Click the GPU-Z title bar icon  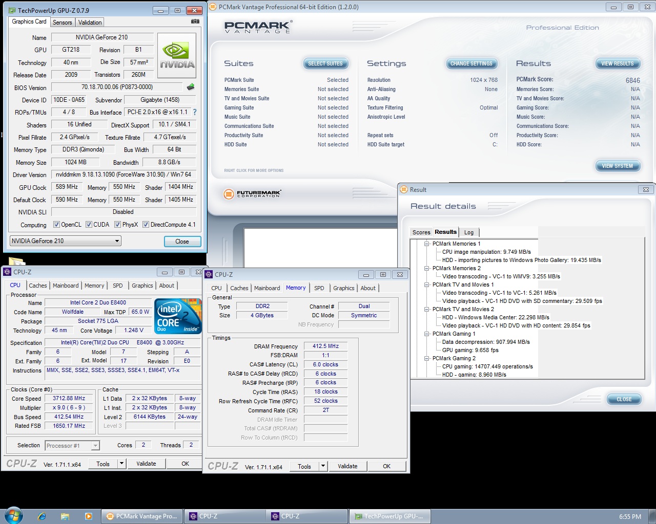point(12,10)
